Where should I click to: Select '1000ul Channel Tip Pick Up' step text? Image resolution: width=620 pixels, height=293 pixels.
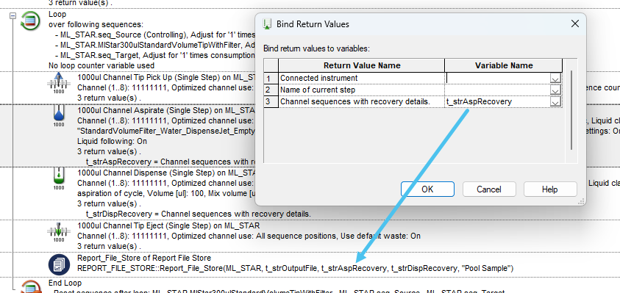pos(165,77)
